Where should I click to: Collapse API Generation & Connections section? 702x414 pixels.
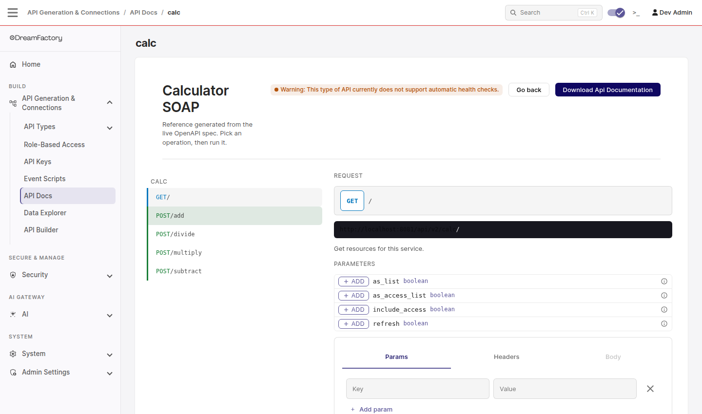coord(110,103)
